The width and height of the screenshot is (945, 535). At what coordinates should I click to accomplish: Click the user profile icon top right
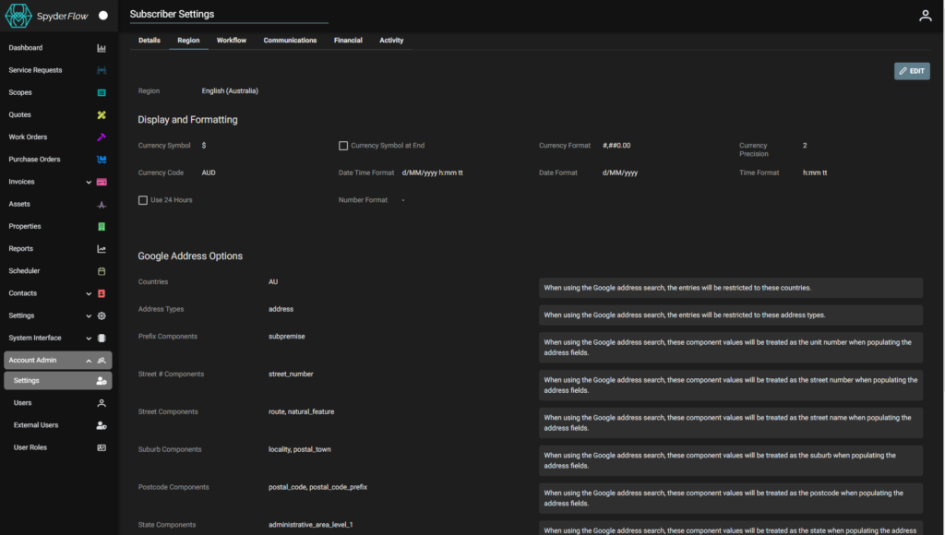pyautogui.click(x=925, y=15)
